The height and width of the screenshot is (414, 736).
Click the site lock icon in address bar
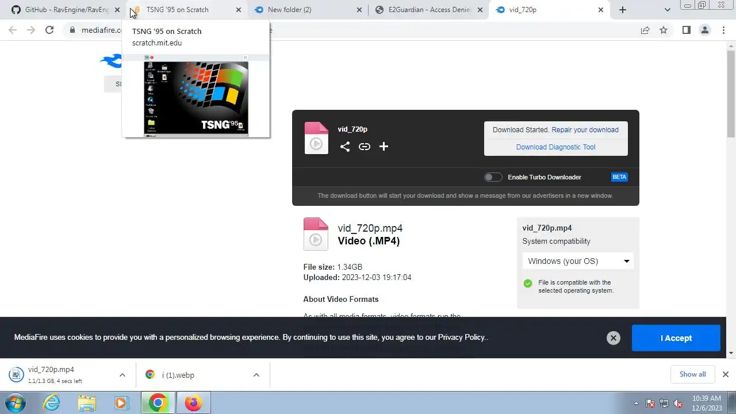pyautogui.click(x=72, y=30)
